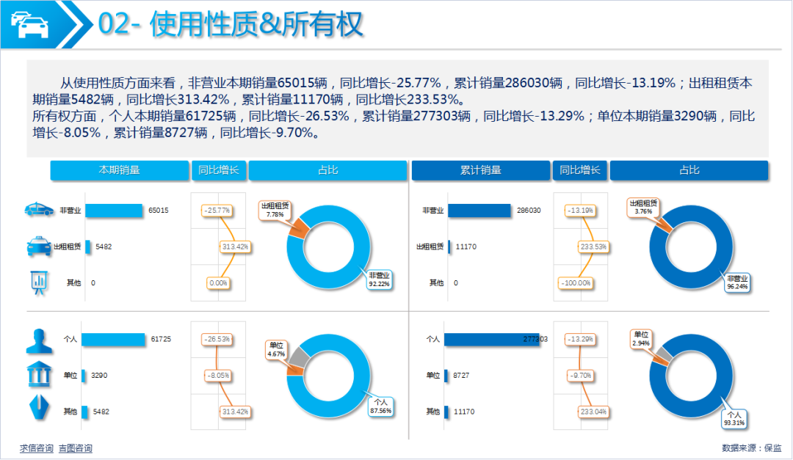Viewport: 793px width, 460px height.
Task: Click the 出租租赁 3.76% donut callout
Action: [642, 207]
